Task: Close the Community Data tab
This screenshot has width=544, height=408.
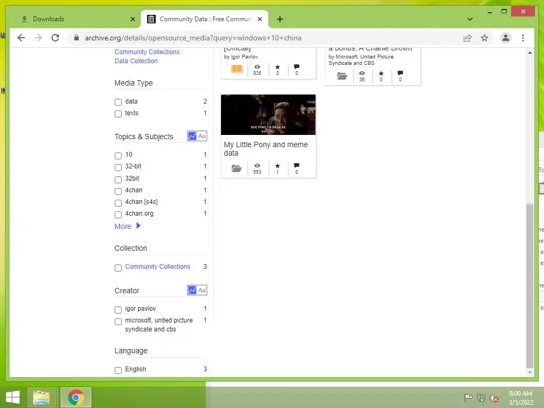Action: pyautogui.click(x=259, y=19)
